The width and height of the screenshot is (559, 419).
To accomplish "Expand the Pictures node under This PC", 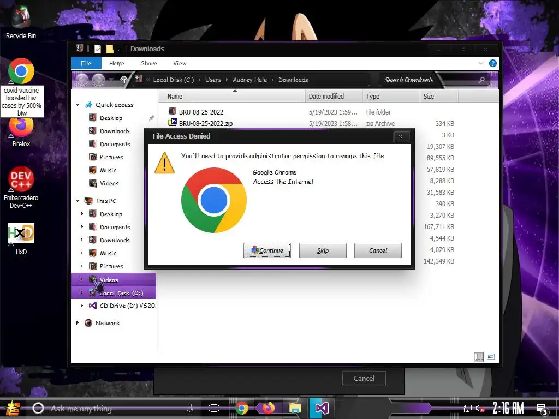I will 82,266.
